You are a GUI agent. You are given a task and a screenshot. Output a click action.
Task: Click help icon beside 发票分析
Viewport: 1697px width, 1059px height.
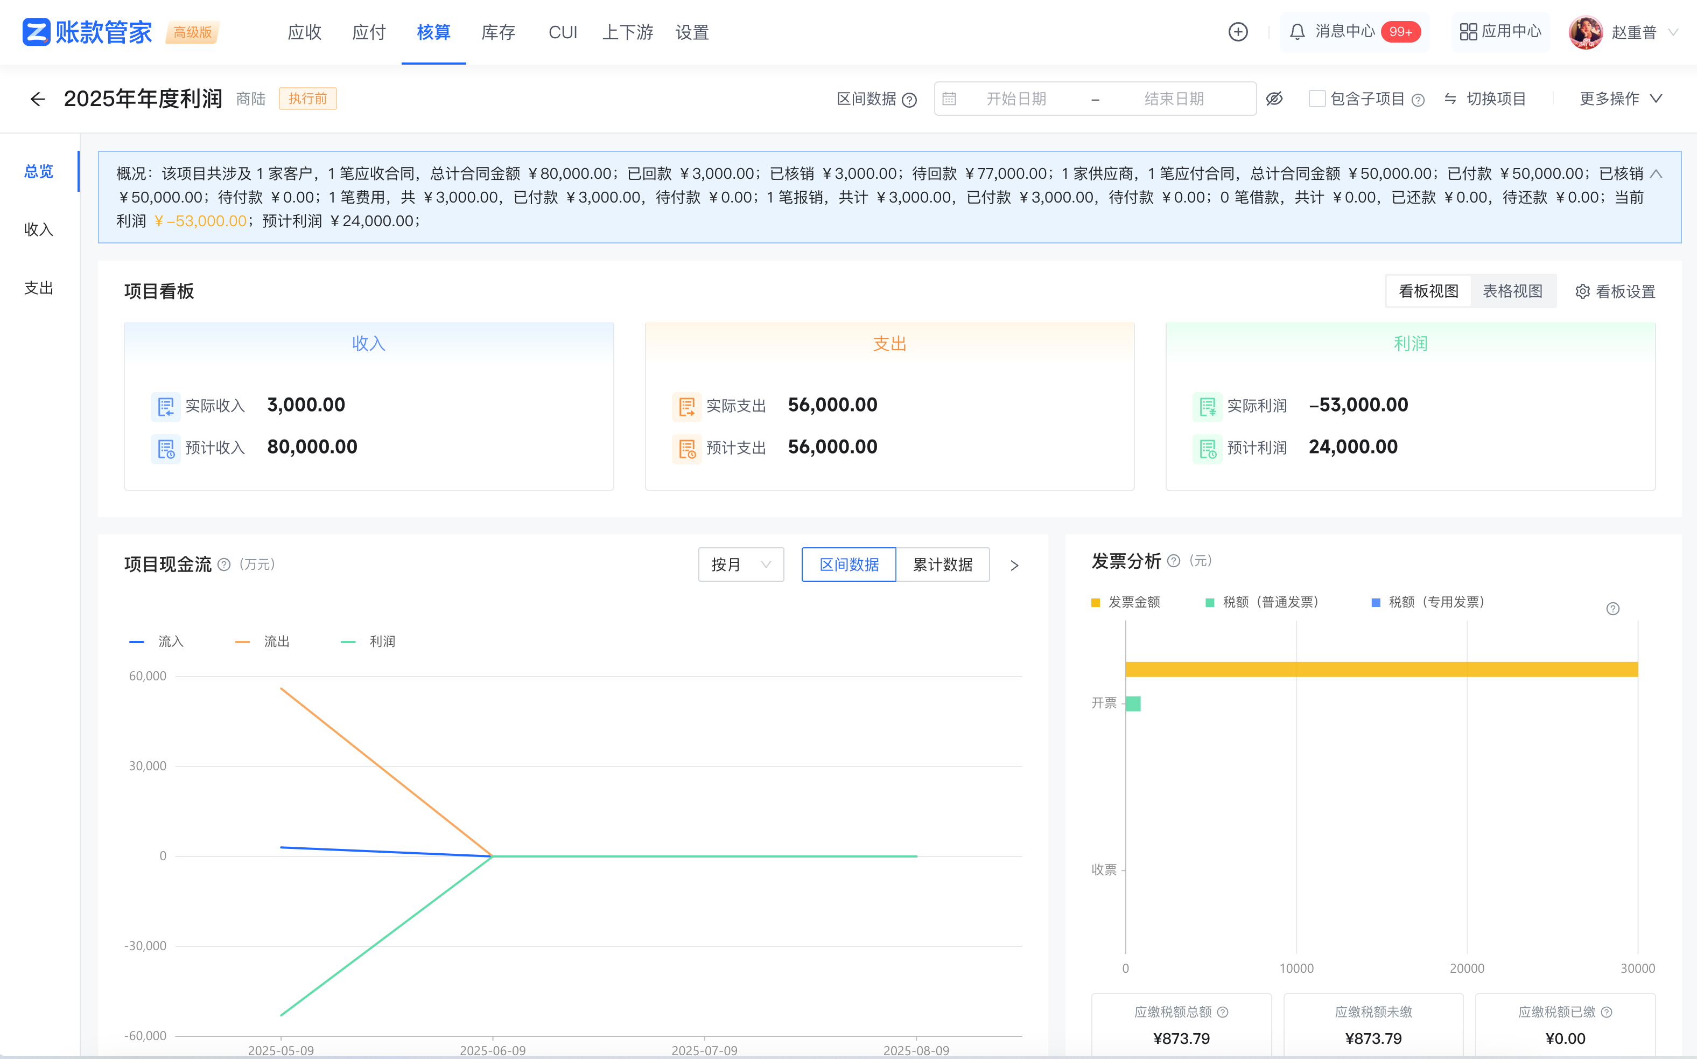point(1174,561)
